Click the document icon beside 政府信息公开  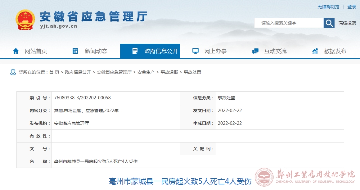coord(135,51)
